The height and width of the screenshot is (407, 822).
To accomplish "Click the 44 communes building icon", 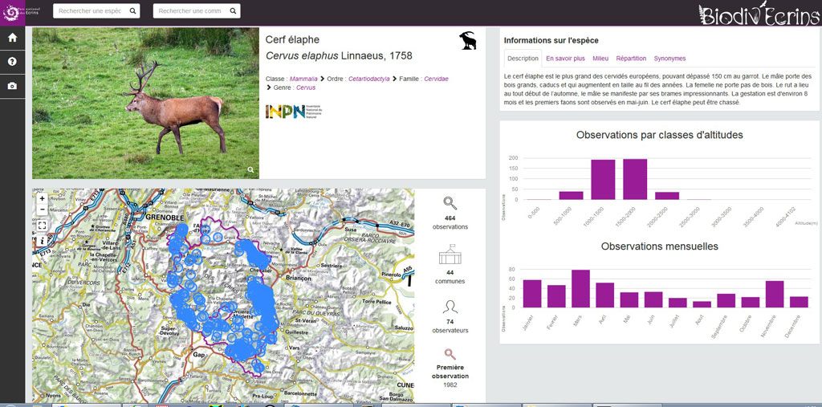I will click(450, 254).
